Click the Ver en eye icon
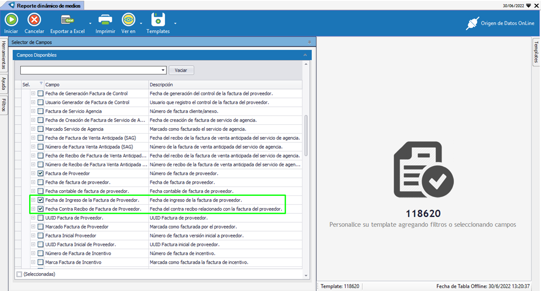This screenshot has height=291, width=541. 128,20
